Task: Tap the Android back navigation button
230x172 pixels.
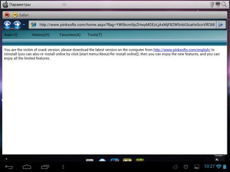Action: 9,167
